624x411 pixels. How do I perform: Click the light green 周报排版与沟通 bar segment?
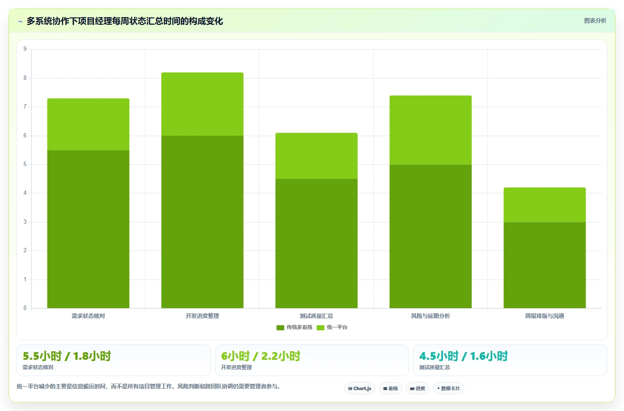[x=545, y=205]
